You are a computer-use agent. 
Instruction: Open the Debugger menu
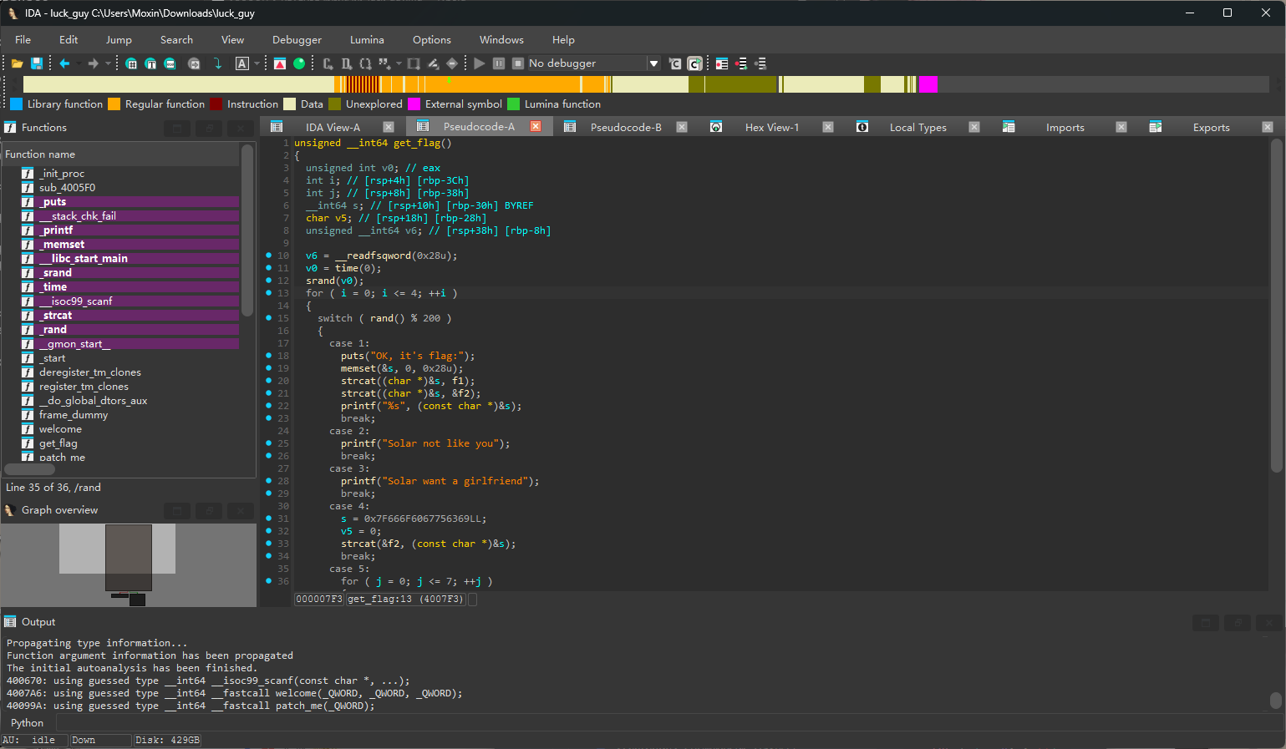click(297, 40)
